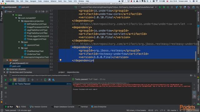Toggle sort by duration in Run toolbar

24,80
